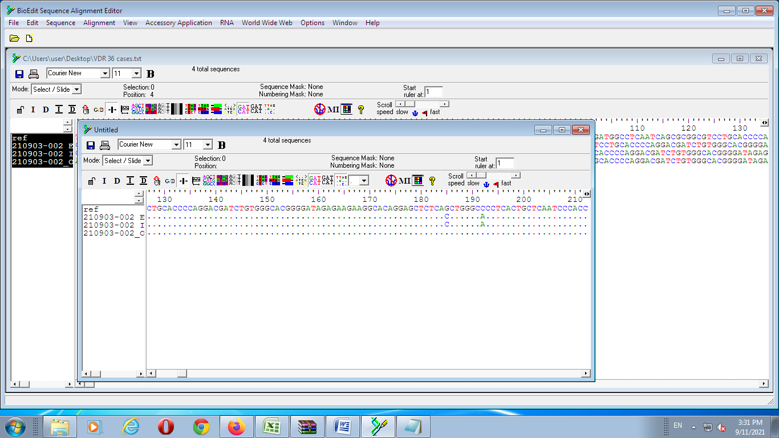Toggle lock icon in VDR 36 cases window
Screen dimensions: 779x438
pos(20,109)
